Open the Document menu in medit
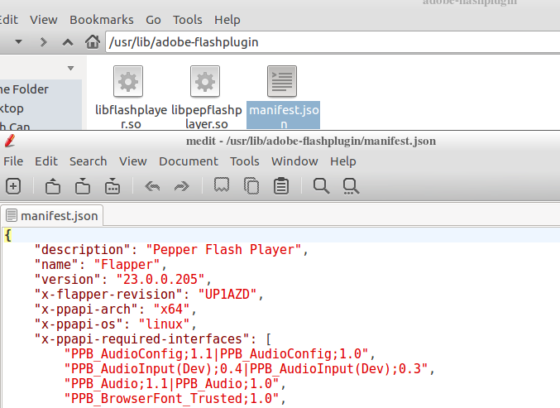 [x=189, y=161]
